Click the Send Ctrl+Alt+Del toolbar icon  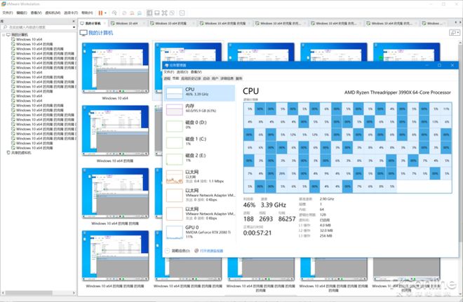[114, 13]
